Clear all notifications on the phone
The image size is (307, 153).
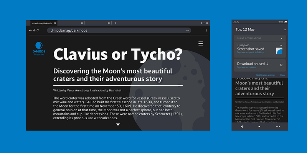tap(282, 75)
